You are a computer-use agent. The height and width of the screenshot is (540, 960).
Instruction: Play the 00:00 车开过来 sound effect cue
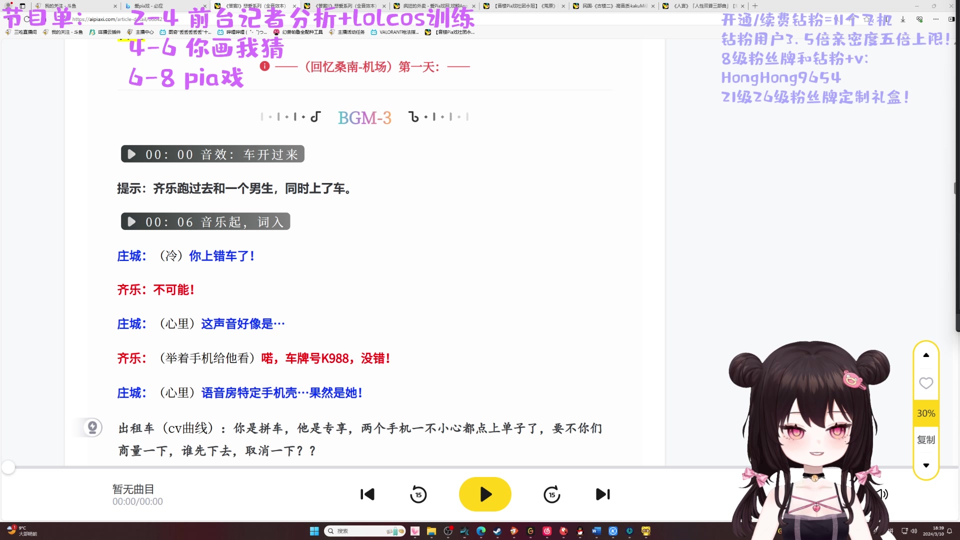point(131,154)
